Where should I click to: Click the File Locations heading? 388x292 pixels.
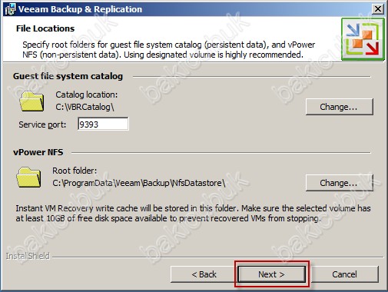[45, 28]
